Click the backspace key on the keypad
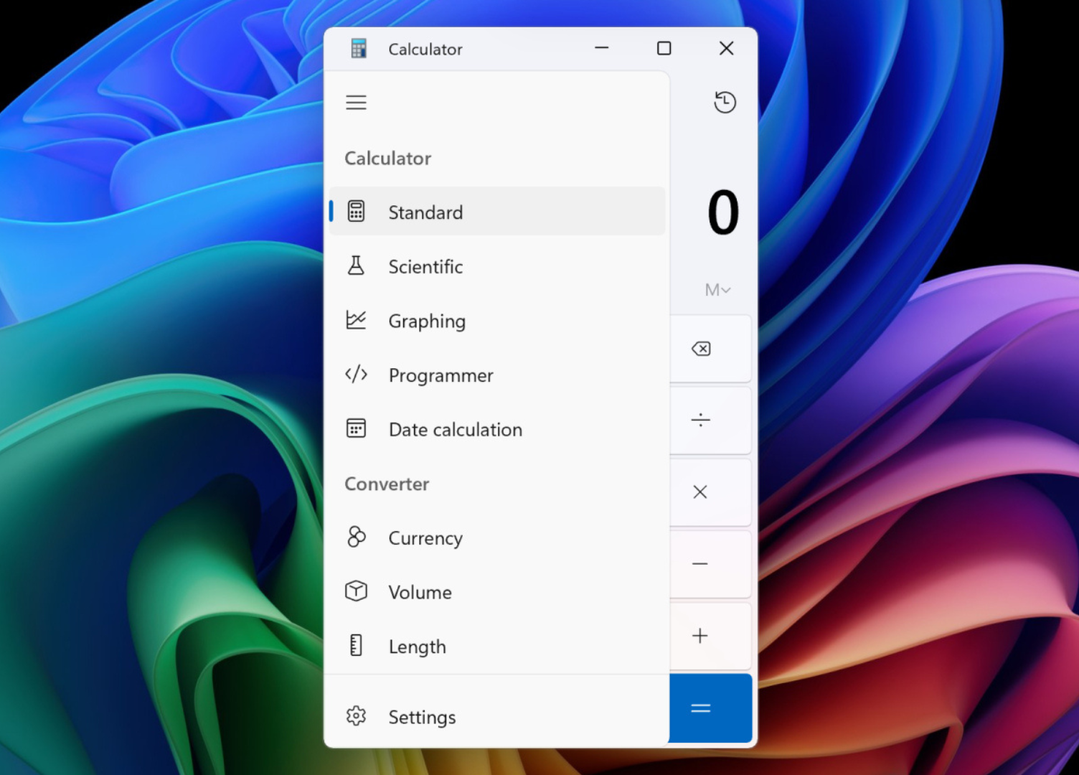The image size is (1079, 775). click(701, 349)
